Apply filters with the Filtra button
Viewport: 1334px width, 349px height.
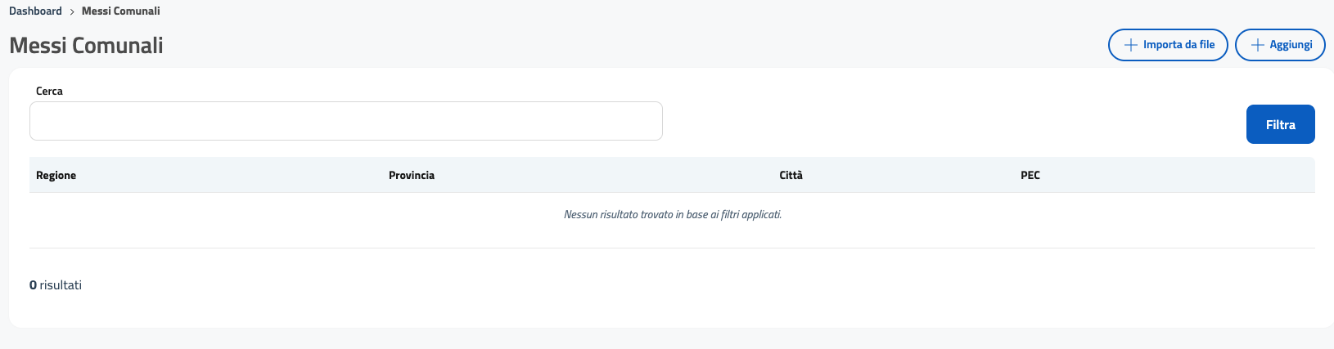(1280, 124)
